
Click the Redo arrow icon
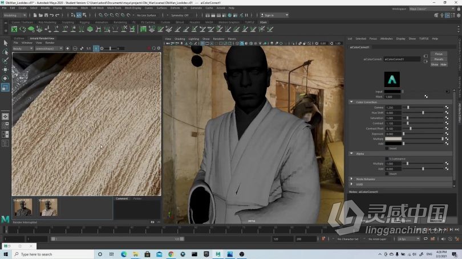58,15
